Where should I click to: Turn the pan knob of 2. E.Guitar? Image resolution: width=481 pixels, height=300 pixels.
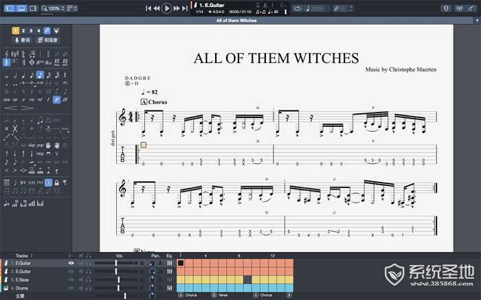pos(152,271)
